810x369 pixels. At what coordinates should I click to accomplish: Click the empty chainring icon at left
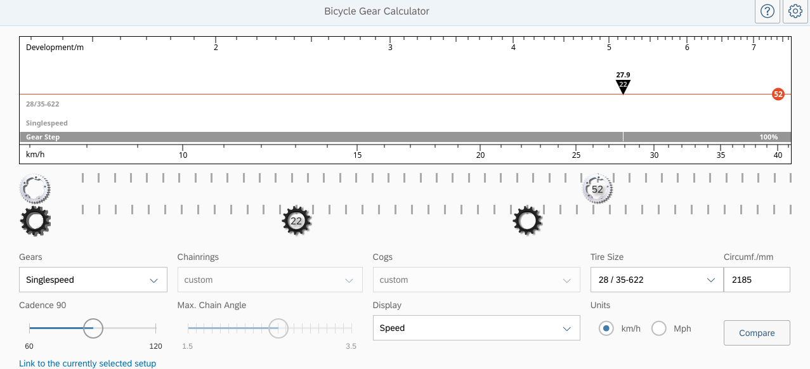pos(35,188)
